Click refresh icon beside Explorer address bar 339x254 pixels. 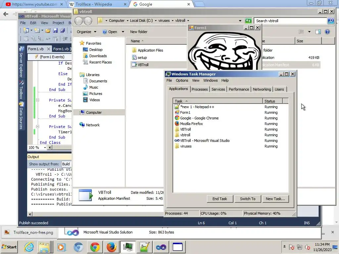[248, 21]
